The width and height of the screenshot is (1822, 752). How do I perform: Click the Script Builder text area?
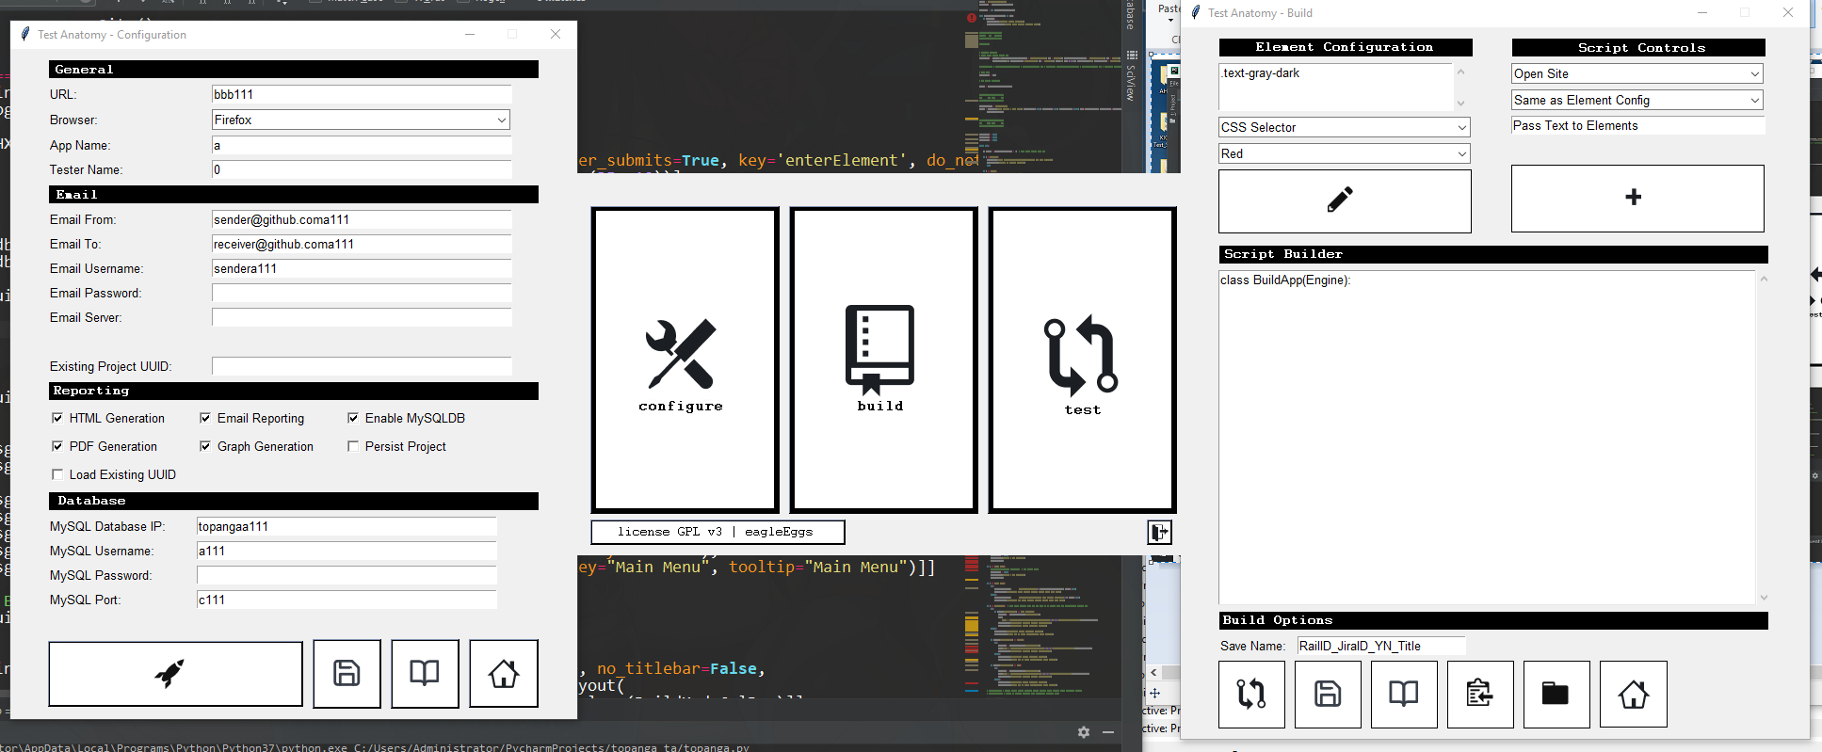[1487, 438]
